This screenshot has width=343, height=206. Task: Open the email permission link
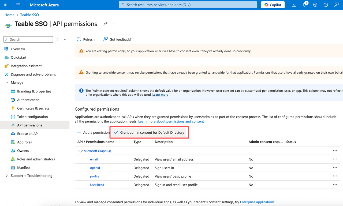click(x=94, y=159)
